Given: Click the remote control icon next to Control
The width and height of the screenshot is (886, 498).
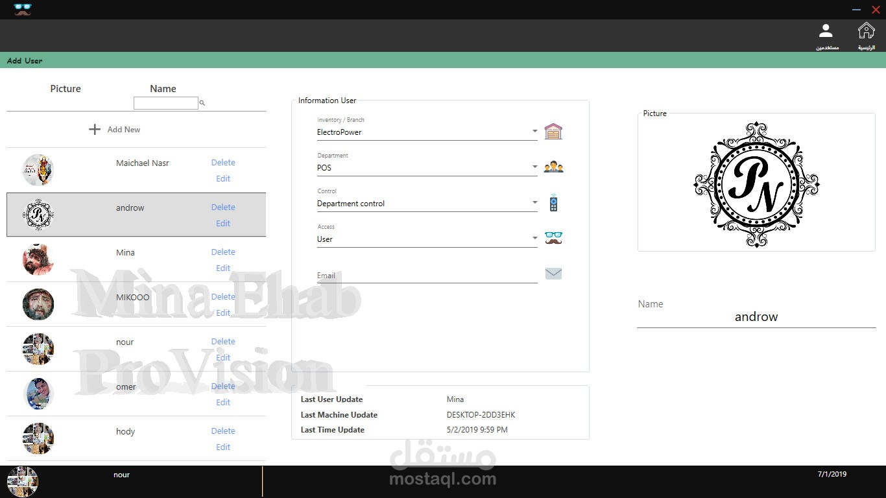Looking at the screenshot, I should [553, 203].
